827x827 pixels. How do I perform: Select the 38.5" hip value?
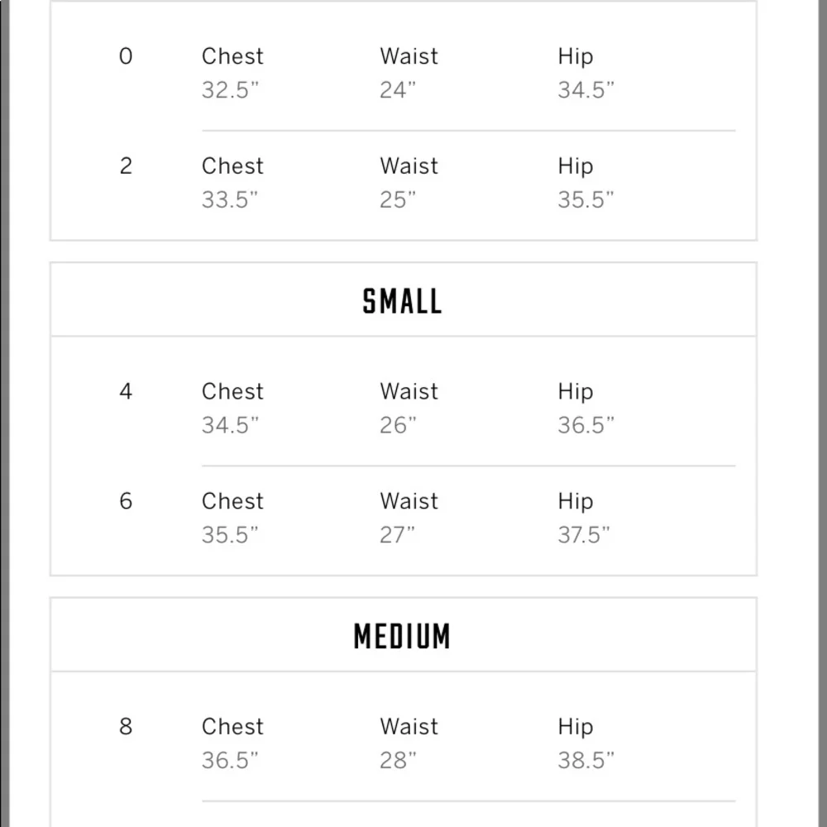point(586,760)
